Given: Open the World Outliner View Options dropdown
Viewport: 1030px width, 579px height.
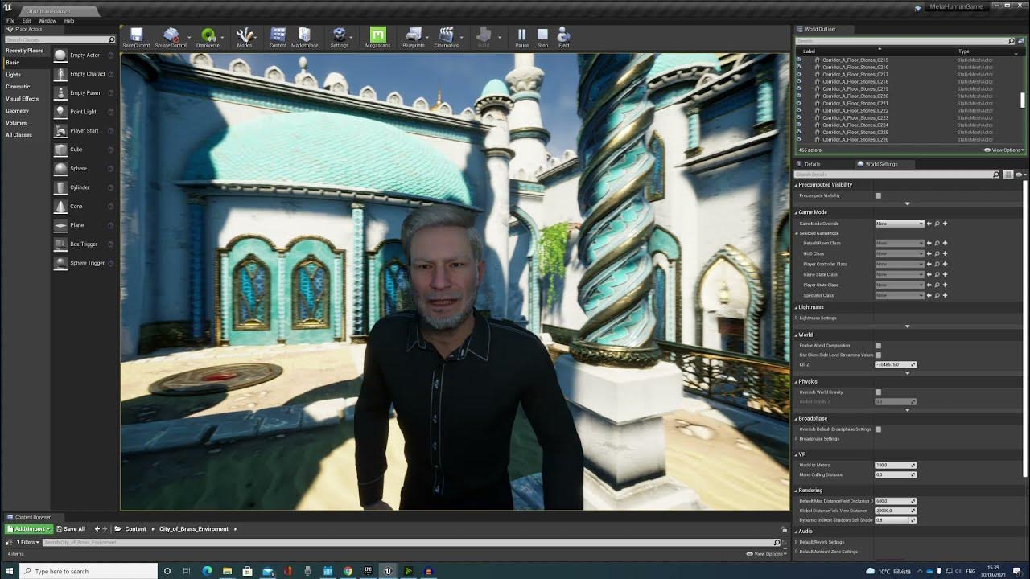Looking at the screenshot, I should coord(1004,150).
